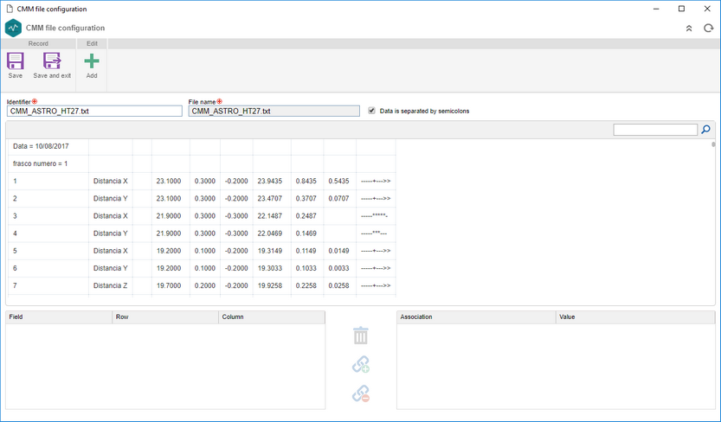Viewport: 721px width, 422px height.
Task: Select 'Distancia X' in row 1
Action: (111, 181)
